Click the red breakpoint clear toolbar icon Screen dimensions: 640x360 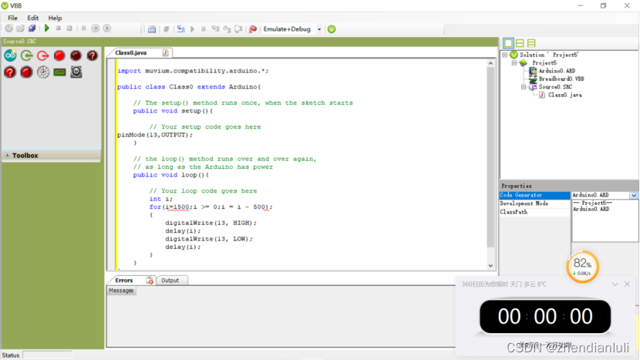point(253,29)
